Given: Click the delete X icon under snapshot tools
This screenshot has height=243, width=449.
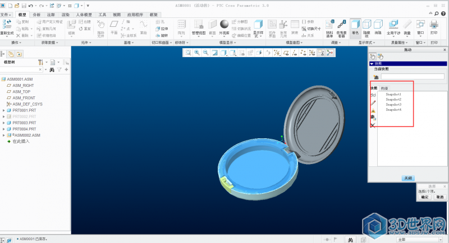Looking at the screenshot, I should click(x=373, y=125).
